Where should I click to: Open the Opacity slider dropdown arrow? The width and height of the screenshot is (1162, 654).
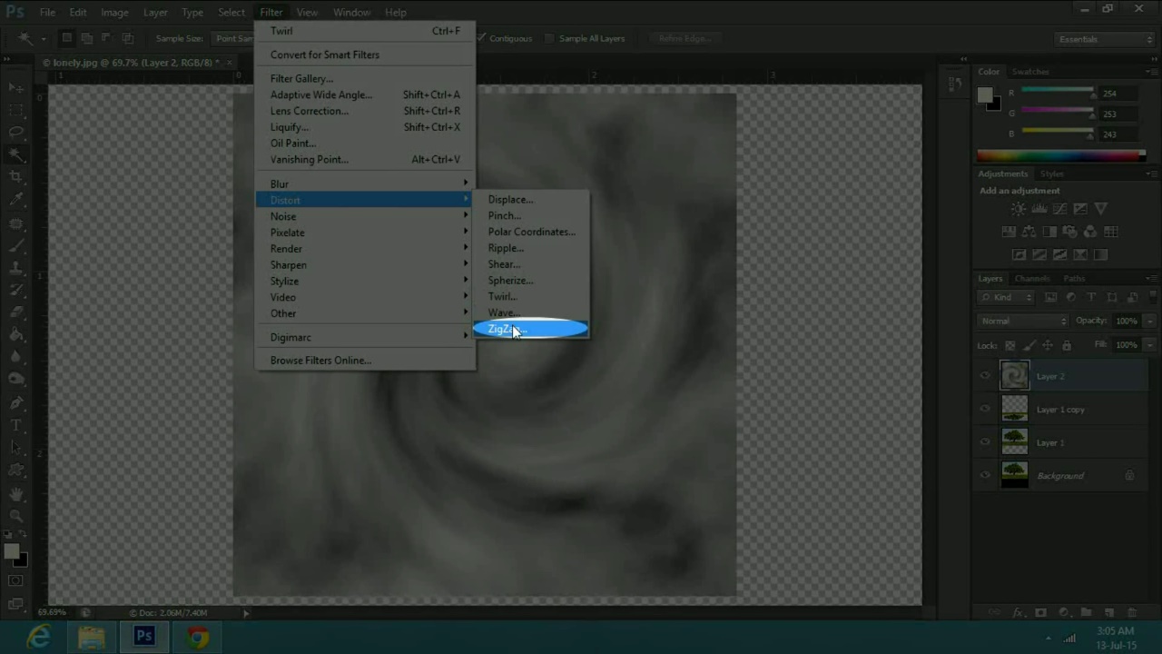click(x=1148, y=321)
